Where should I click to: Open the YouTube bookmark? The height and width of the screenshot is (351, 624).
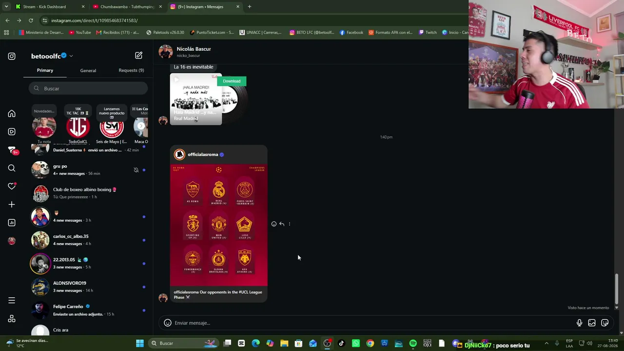pos(80,33)
